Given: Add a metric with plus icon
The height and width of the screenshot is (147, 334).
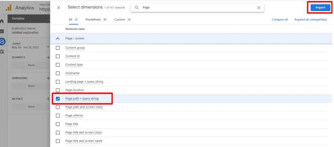Looking at the screenshot, I should [x=48, y=99].
